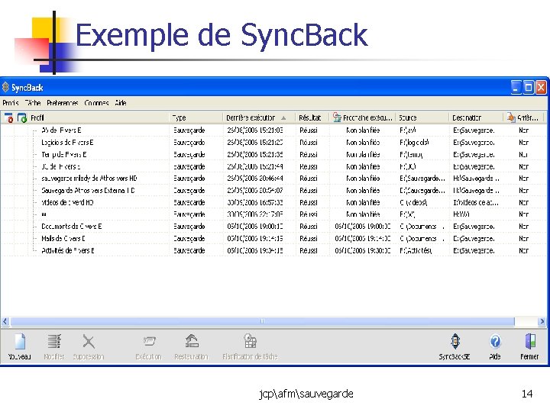550x412 pixels.
Task: Run the profile with the Exécution icon
Action: (149, 341)
